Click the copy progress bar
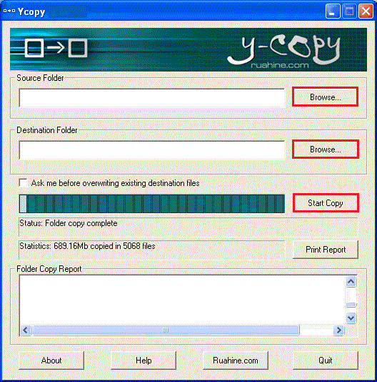 click(152, 204)
